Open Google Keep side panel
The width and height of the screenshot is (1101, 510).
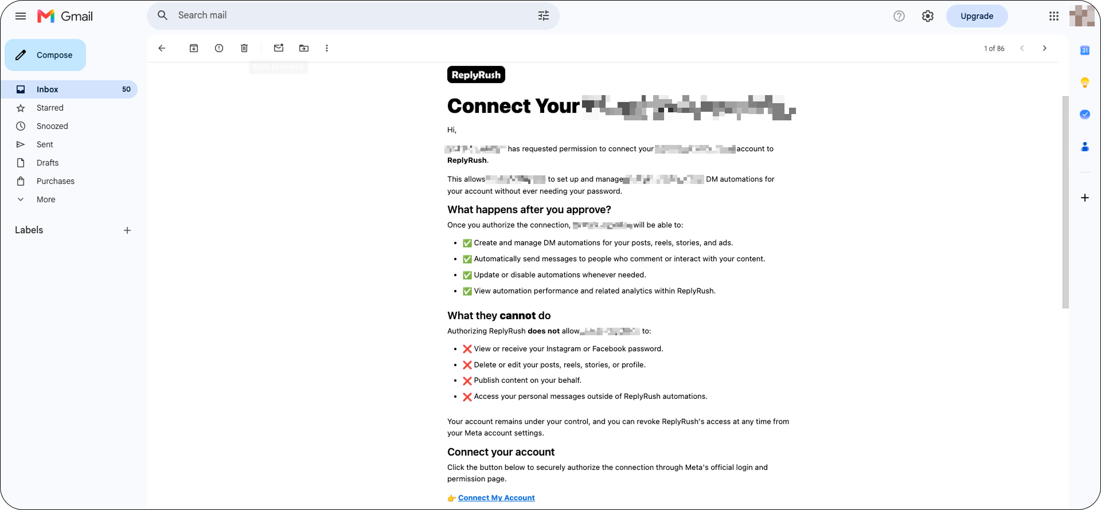pyautogui.click(x=1085, y=83)
